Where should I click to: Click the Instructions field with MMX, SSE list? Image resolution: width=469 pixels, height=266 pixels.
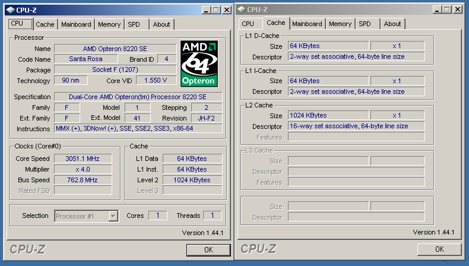tap(138, 129)
